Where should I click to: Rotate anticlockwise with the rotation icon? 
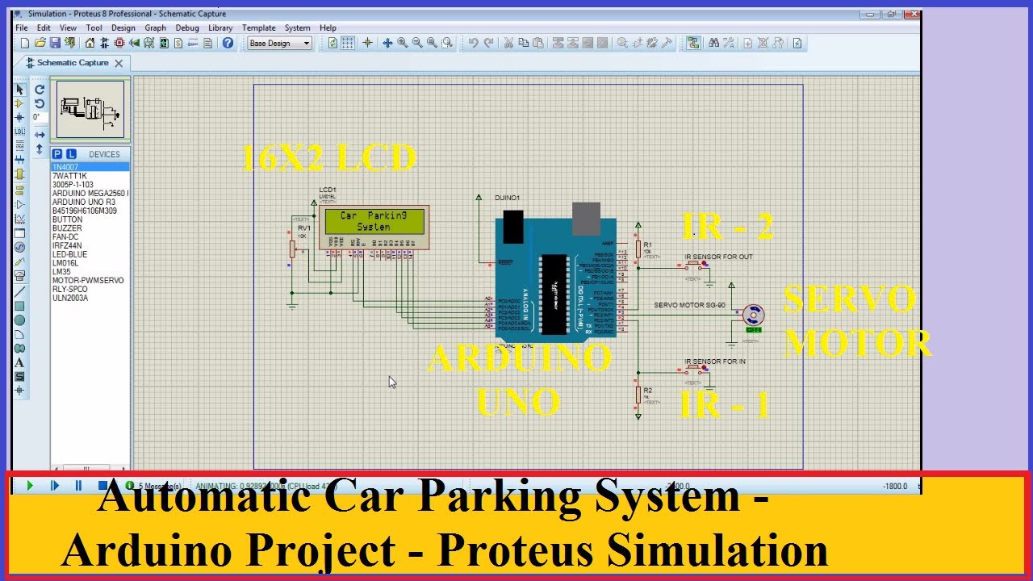pyautogui.click(x=40, y=103)
